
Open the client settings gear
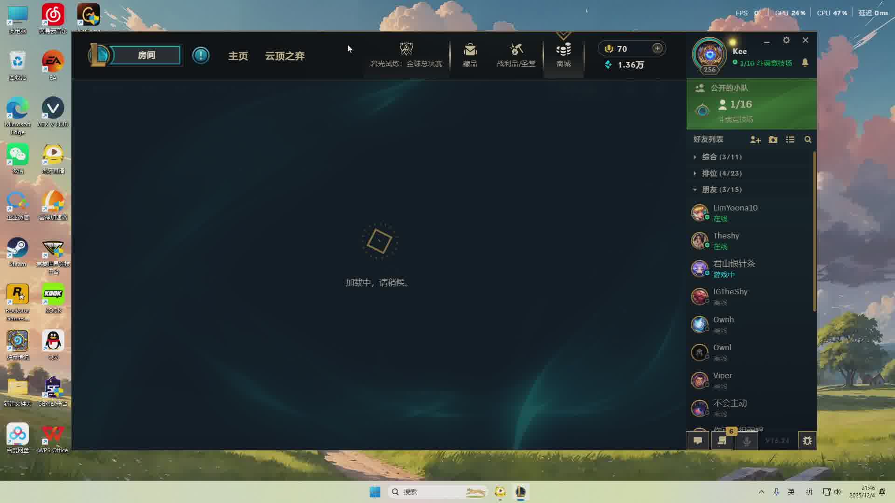click(786, 40)
